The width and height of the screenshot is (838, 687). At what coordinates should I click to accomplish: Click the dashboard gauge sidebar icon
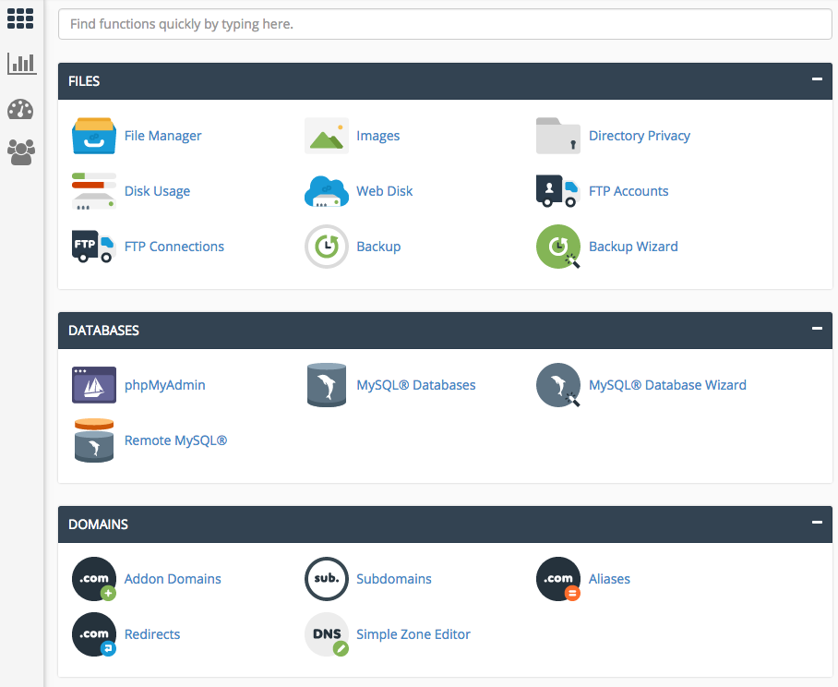[20, 109]
